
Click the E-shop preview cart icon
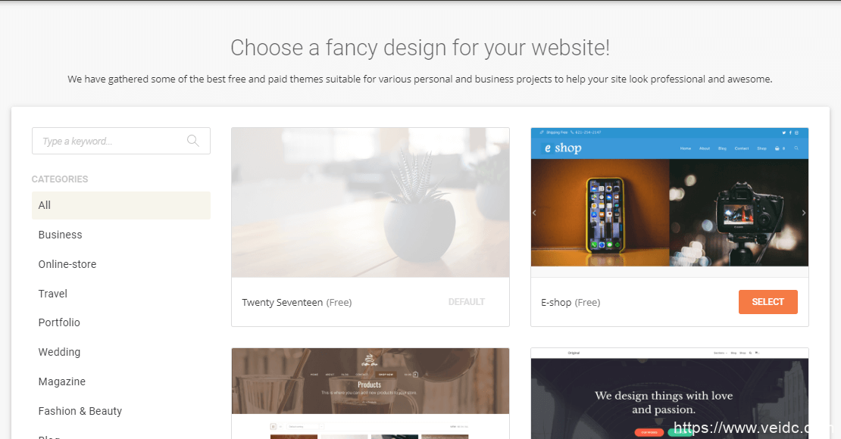tap(777, 148)
